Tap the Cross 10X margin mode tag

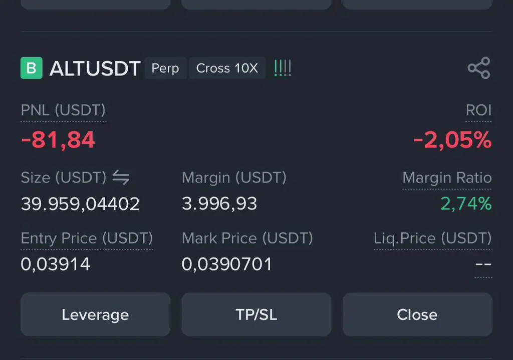coord(227,68)
